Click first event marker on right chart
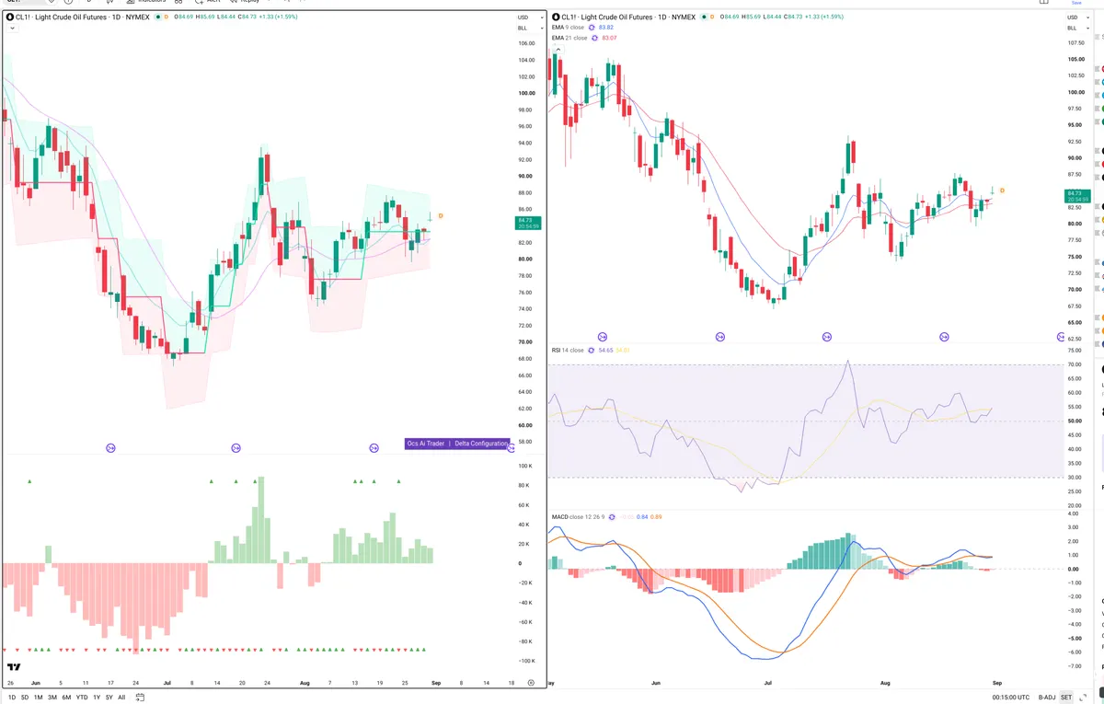This screenshot has width=1104, height=704. (603, 338)
